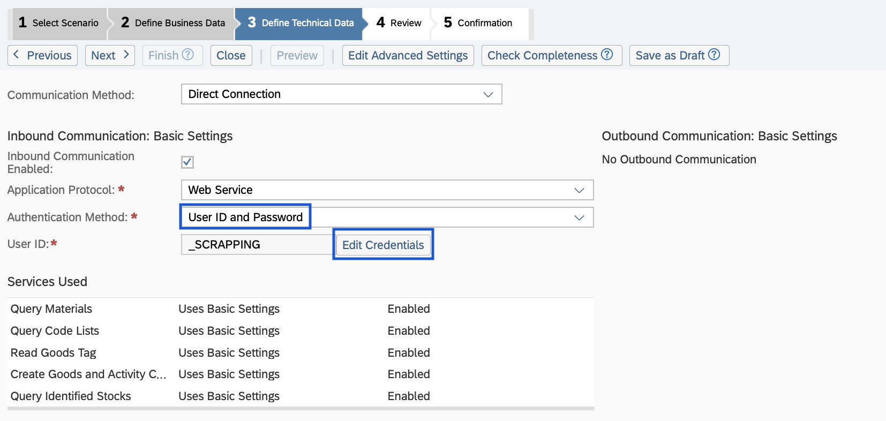Viewport: 886px width, 421px height.
Task: Click No Outbound Communication text
Action: [679, 160]
